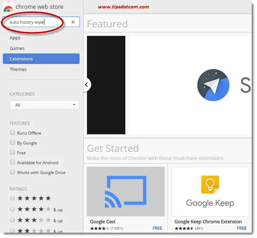Viewport: 257px width, 238px height.
Task: Select four stars & up rating
Action: [x=12, y=209]
